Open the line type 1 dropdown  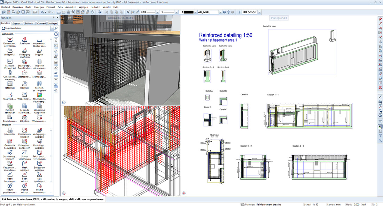pyautogui.click(x=177, y=12)
